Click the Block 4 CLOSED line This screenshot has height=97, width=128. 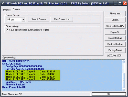coord(30,79)
